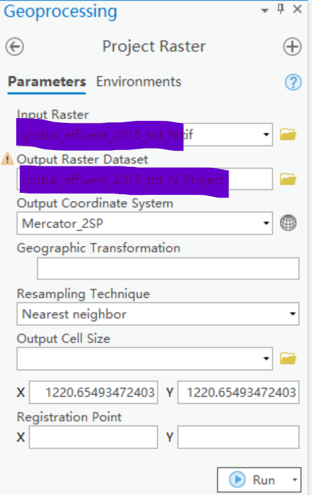
Task: Toggle auto-hide pin on Geoprocessing pane
Action: pos(280,9)
